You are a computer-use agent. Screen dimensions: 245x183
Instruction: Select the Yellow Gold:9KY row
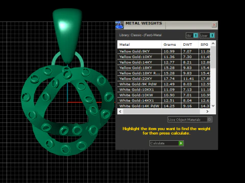pyautogui.click(x=164, y=51)
